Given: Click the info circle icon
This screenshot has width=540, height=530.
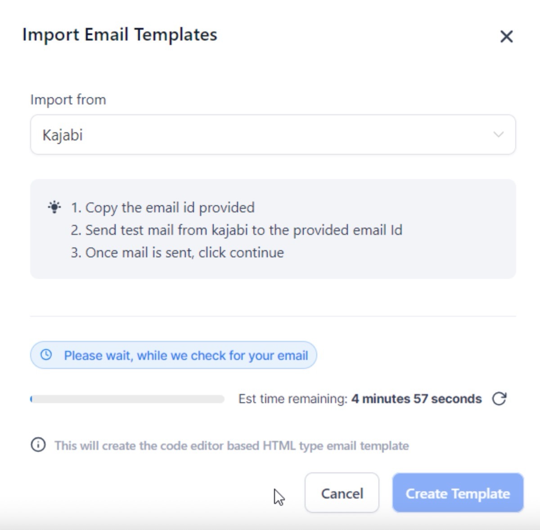Looking at the screenshot, I should (38, 445).
